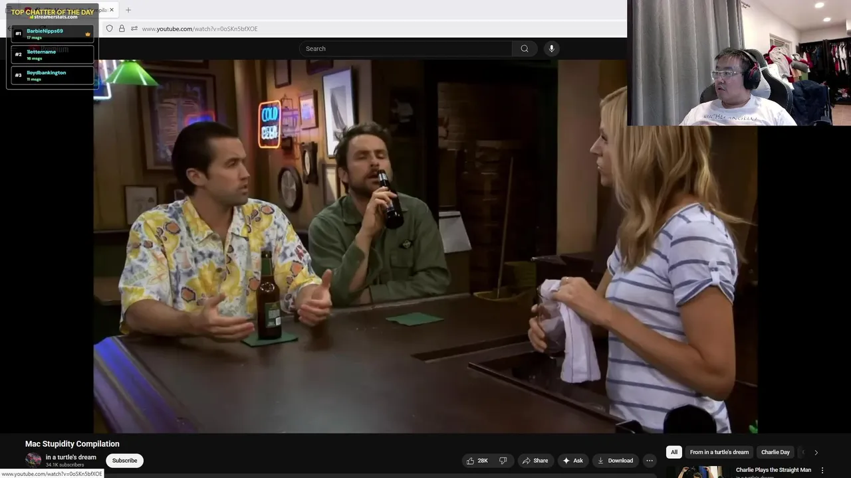
Task: Open site permissions icon in address bar
Action: pos(134,29)
